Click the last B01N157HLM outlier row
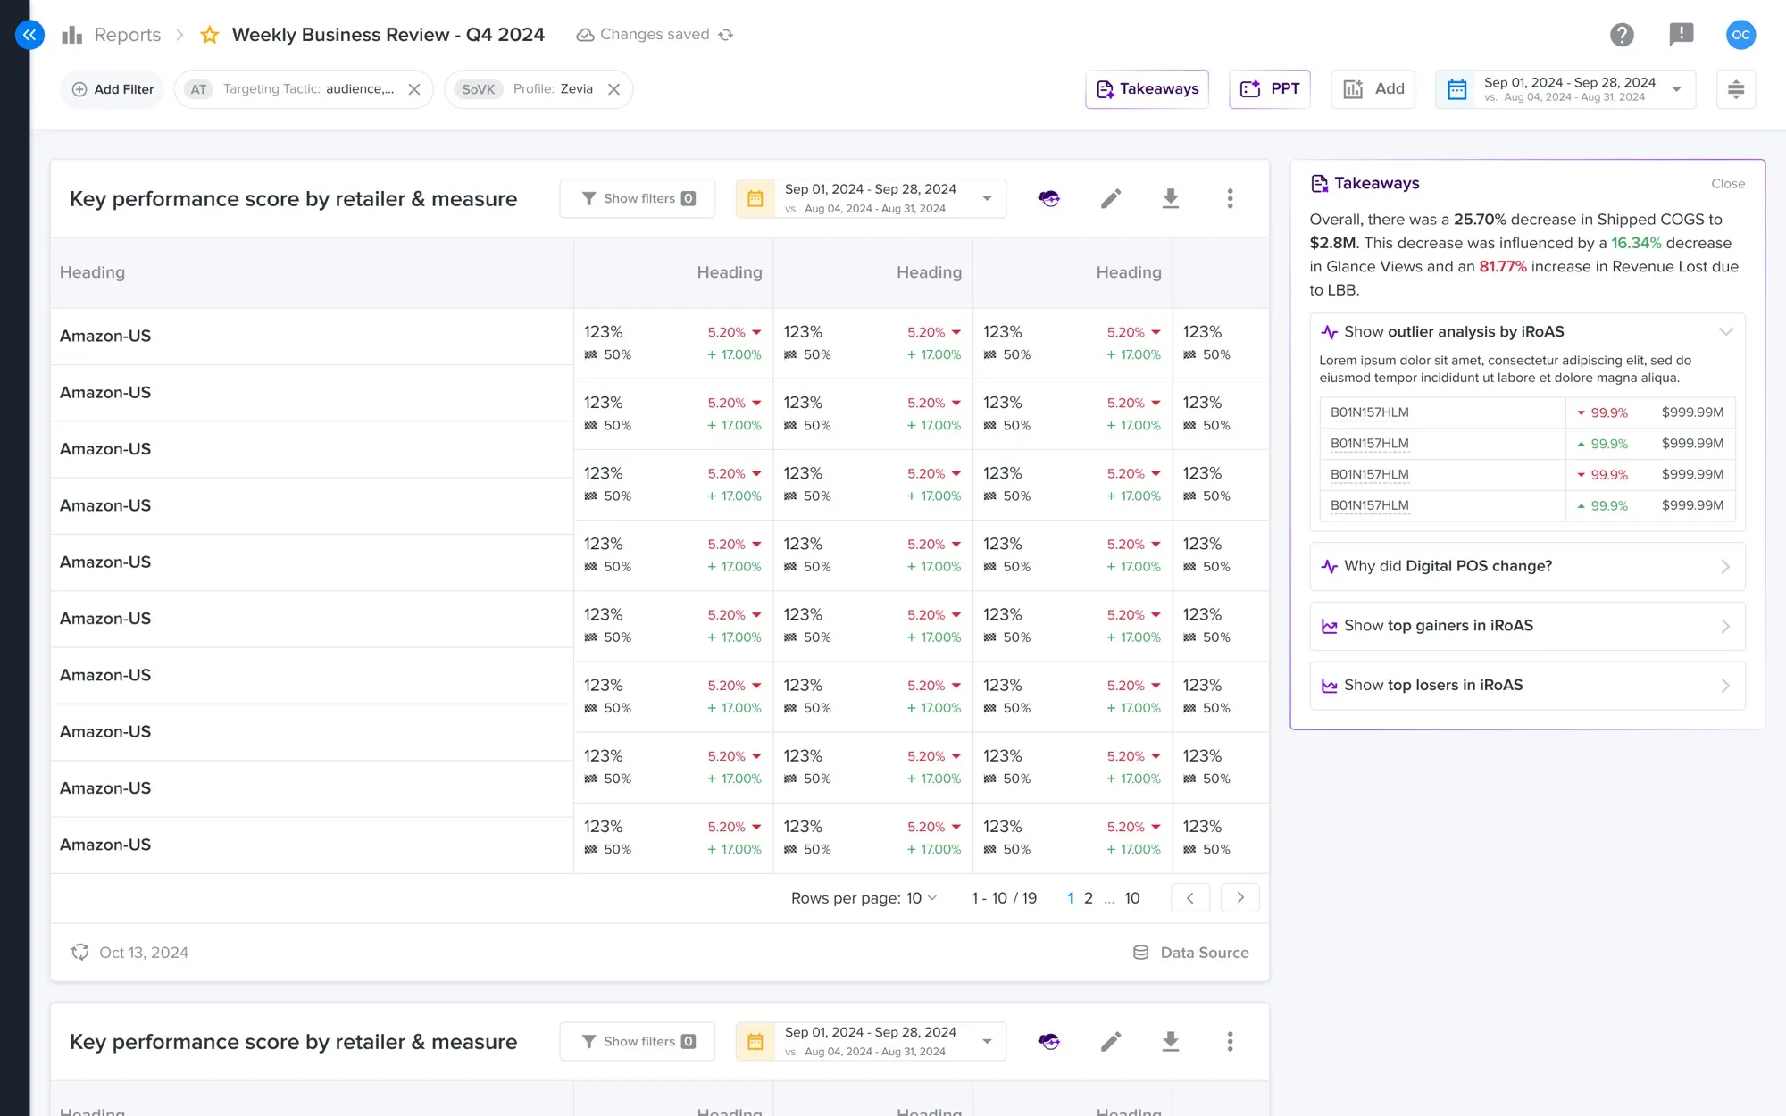The height and width of the screenshot is (1116, 1786). pos(1527,505)
